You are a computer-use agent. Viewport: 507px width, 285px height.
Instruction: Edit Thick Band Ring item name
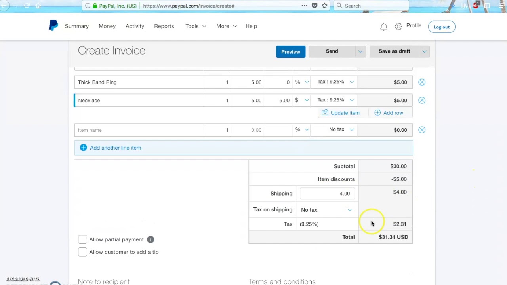pos(139,82)
